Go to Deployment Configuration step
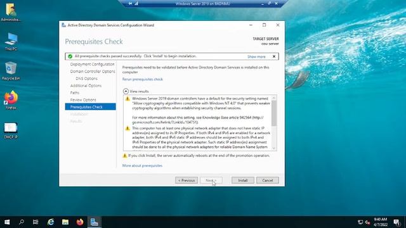Viewport: 406px width, 228px height. 92,64
